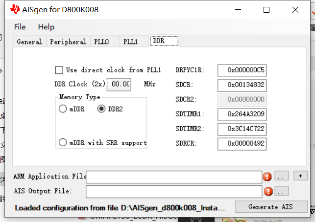Click the SDTIMR2 label
The image size is (315, 222).
(190, 128)
